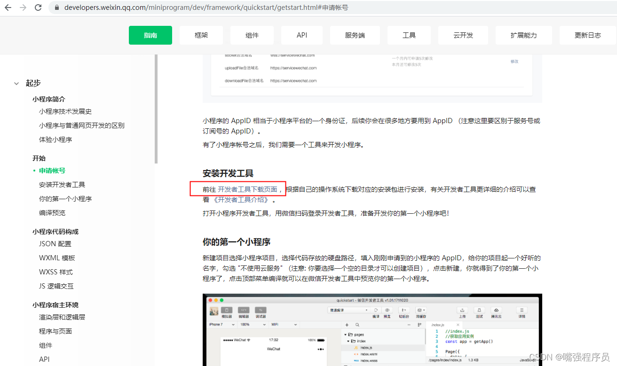Viewport: 617px width, 366px height.
Task: Open 渲染层和逻辑层 sidebar item
Action: (62, 317)
